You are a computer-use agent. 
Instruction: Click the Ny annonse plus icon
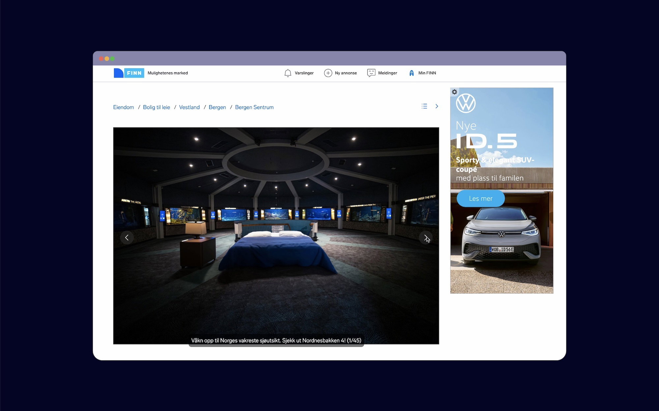328,73
